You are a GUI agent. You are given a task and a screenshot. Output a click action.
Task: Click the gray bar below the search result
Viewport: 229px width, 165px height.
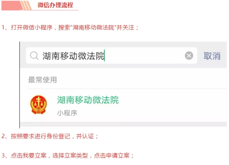123,124
